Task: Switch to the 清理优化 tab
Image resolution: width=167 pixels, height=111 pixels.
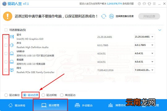Action: [117, 105]
